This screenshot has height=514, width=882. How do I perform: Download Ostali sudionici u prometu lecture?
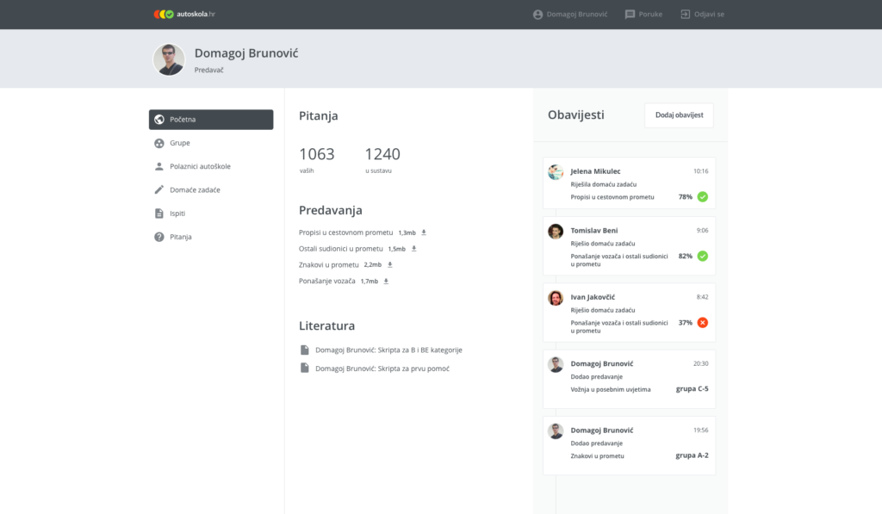(414, 249)
